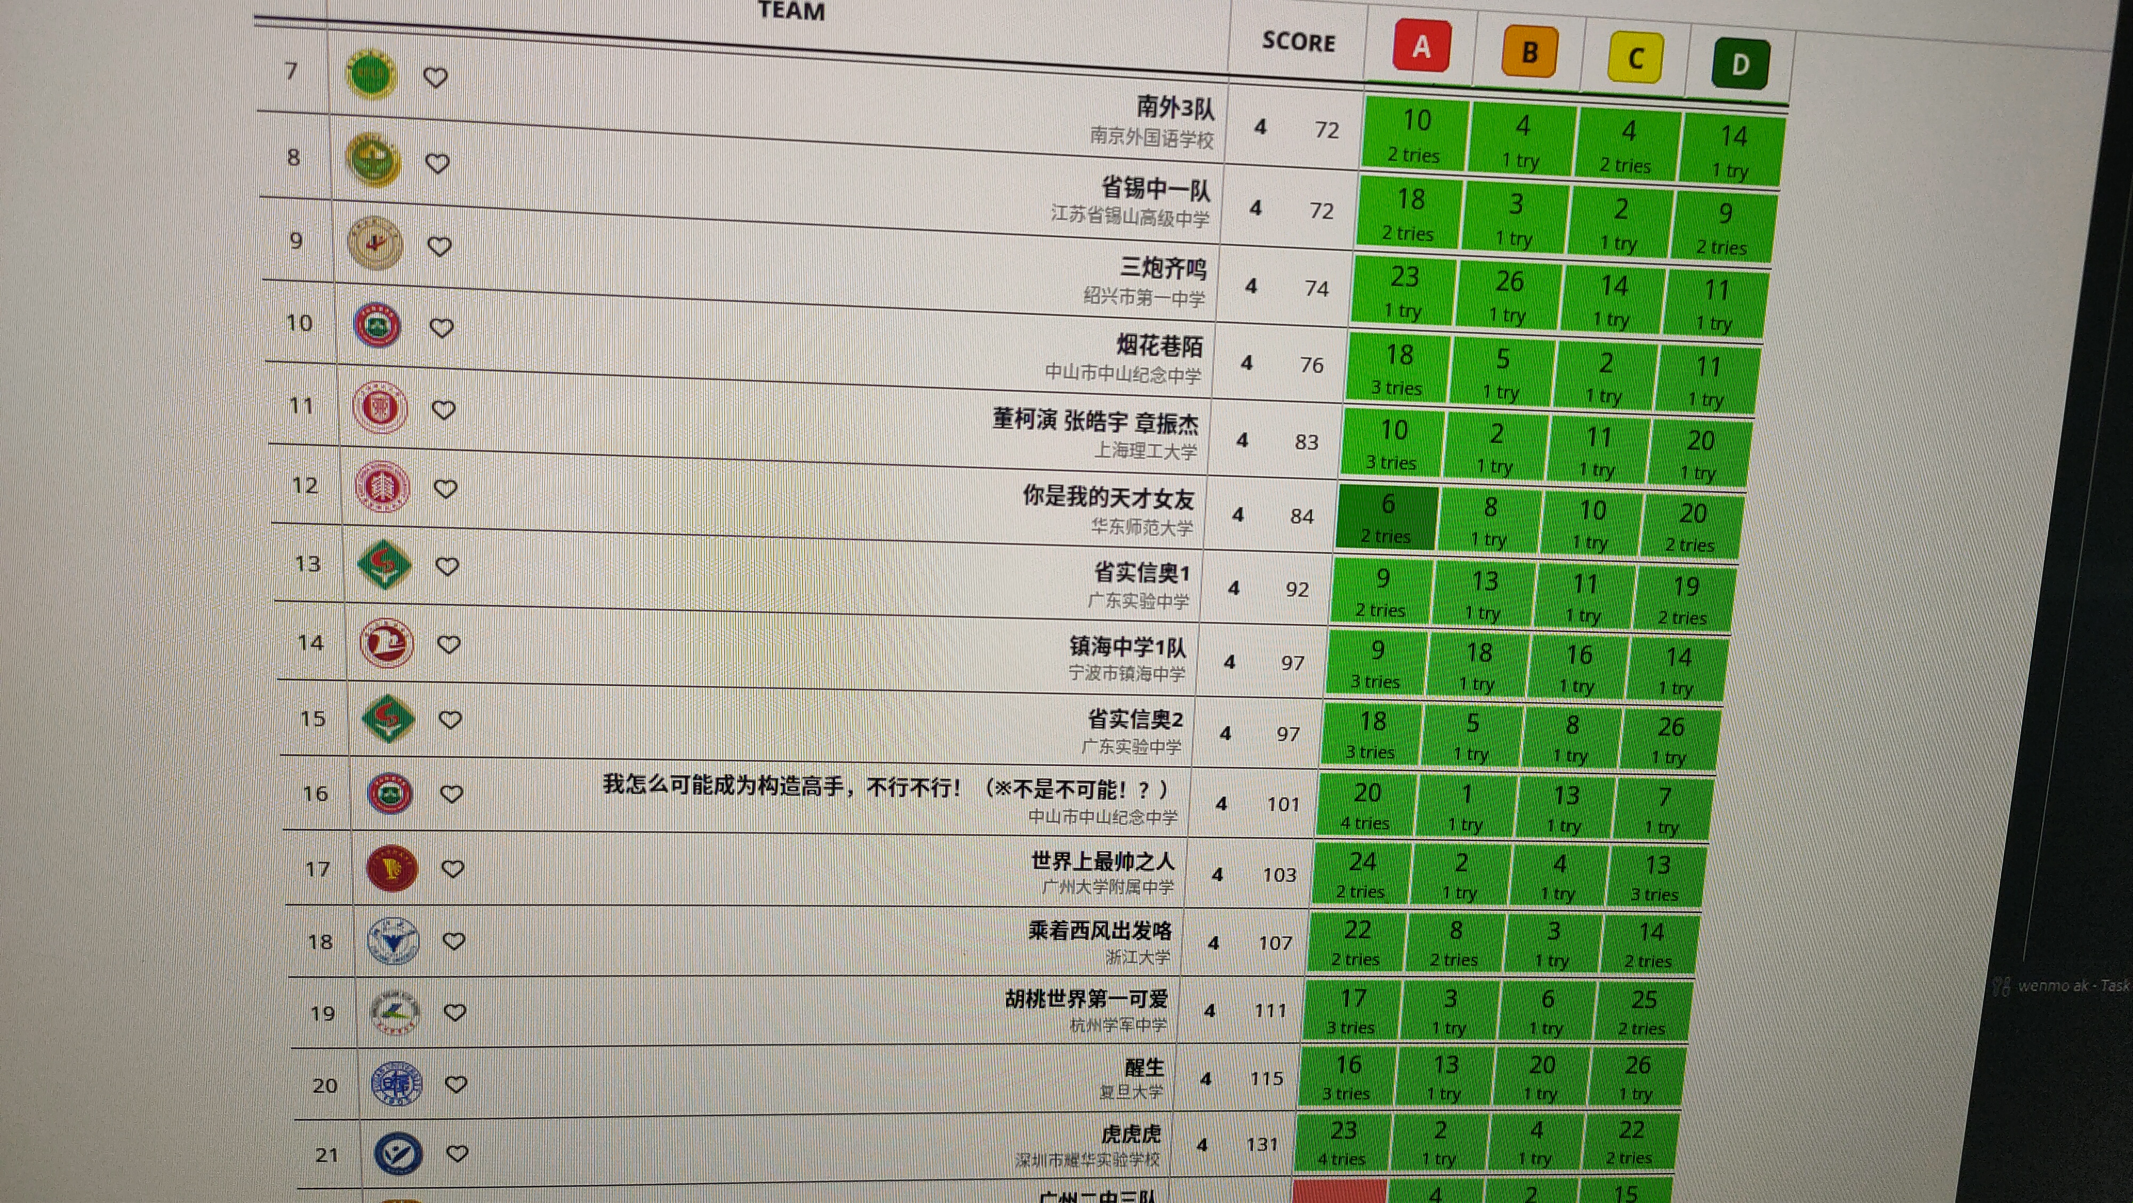Image resolution: width=2133 pixels, height=1203 pixels.
Task: Click team name 虎虎虎
Action: click(x=1131, y=1134)
